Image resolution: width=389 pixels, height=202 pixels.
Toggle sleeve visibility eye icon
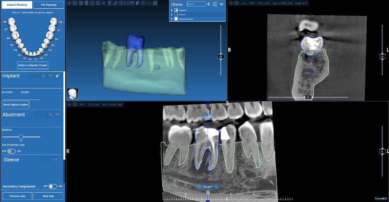pos(56,159)
